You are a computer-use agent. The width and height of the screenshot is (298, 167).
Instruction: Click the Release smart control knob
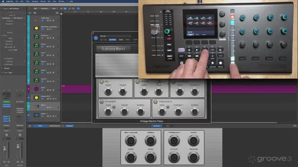[x=194, y=157]
